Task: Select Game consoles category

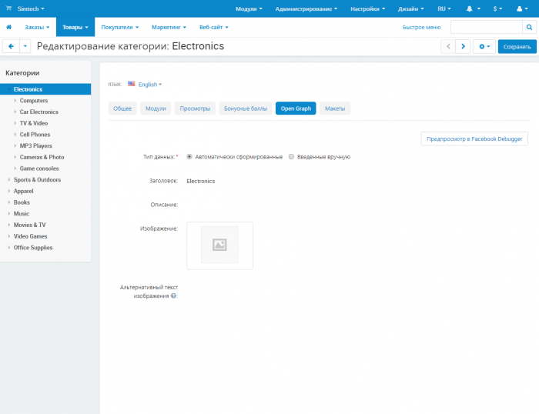Action: (x=39, y=169)
